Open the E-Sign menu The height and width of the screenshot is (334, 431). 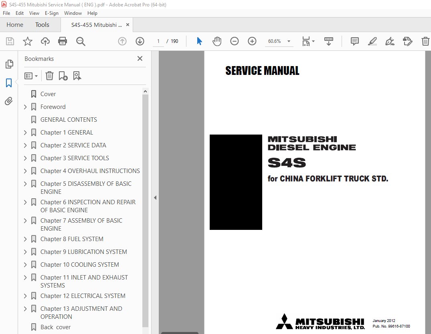pos(52,13)
